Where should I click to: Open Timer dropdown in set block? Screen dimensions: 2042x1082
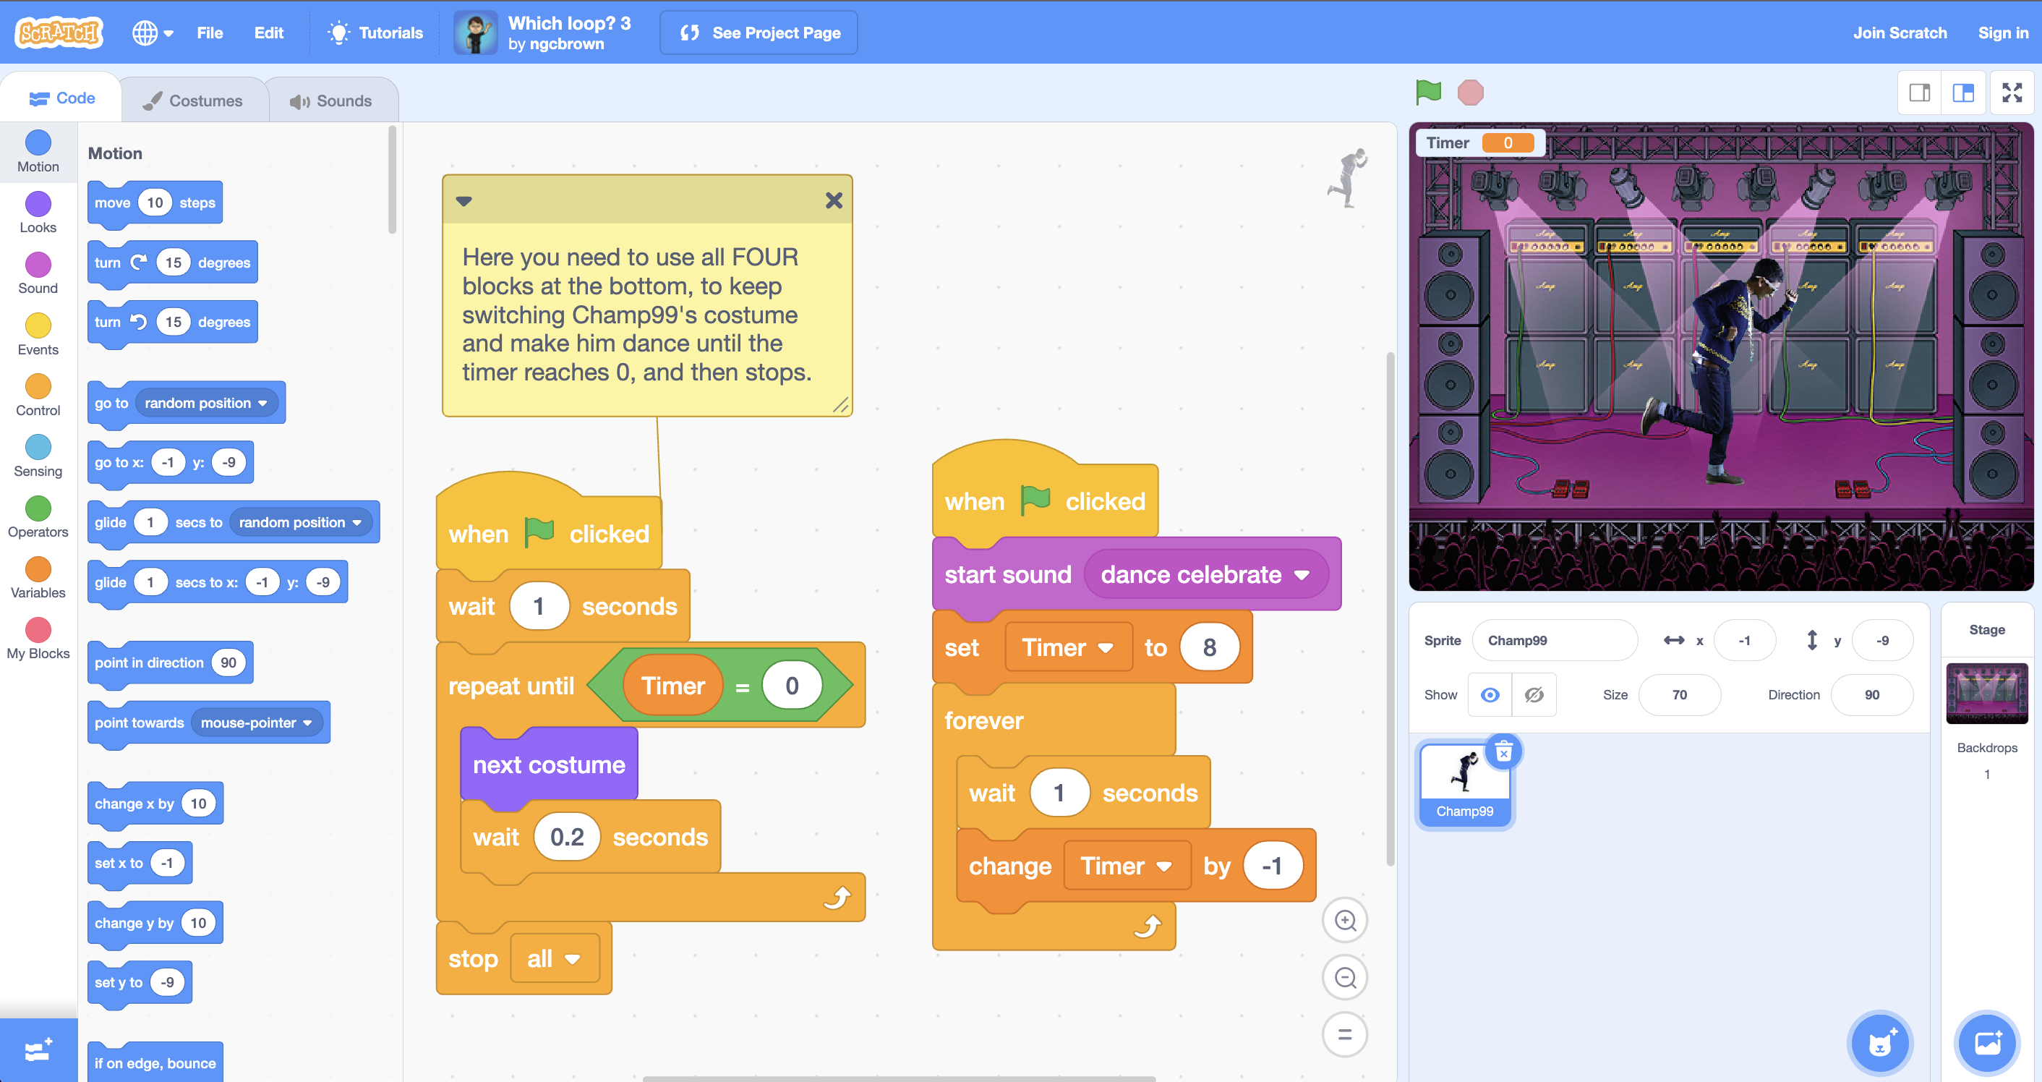click(1067, 647)
